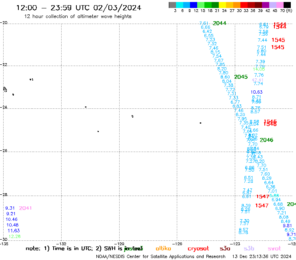Screen dimensions: 296x260
Task: Click the 'NOAA/NESDIS Center for Satellite Applications' credit
Action: (x=161, y=257)
